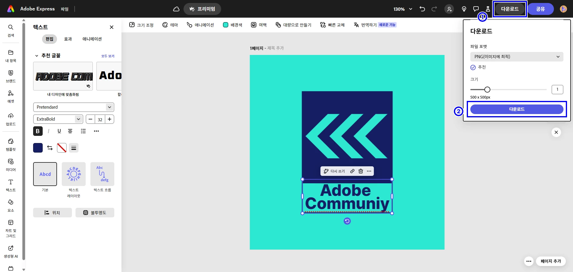Image resolution: width=573 pixels, height=272 pixels.
Task: Click the link icon on floating toolbar
Action: (352, 171)
